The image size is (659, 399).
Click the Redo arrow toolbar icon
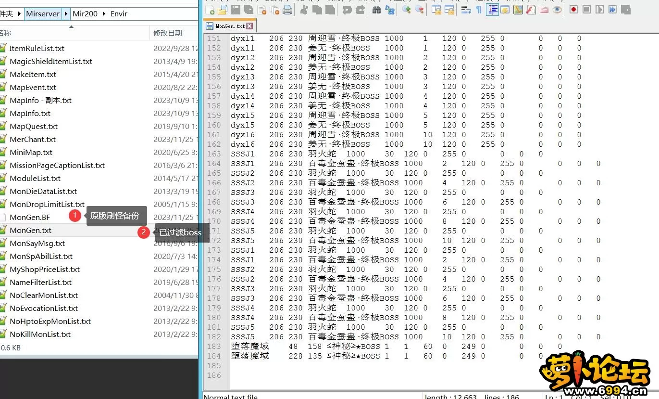[360, 9]
